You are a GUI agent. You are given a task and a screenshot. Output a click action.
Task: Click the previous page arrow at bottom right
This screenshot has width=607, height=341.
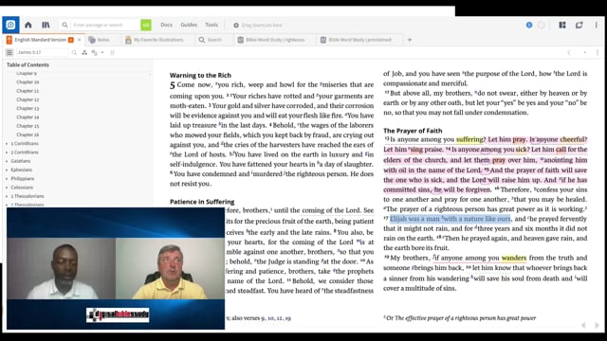pyautogui.click(x=583, y=325)
